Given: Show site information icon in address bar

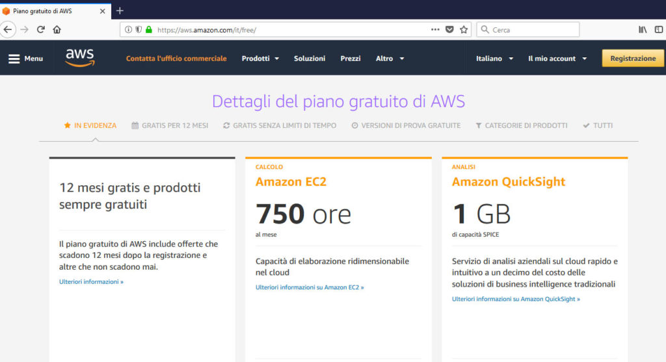Looking at the screenshot, I should coord(128,30).
